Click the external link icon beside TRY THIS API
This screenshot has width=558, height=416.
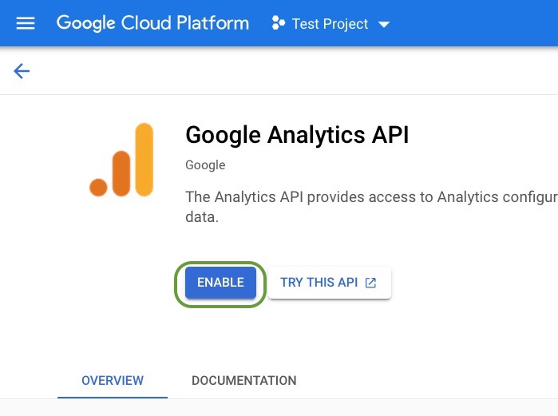[x=370, y=283]
